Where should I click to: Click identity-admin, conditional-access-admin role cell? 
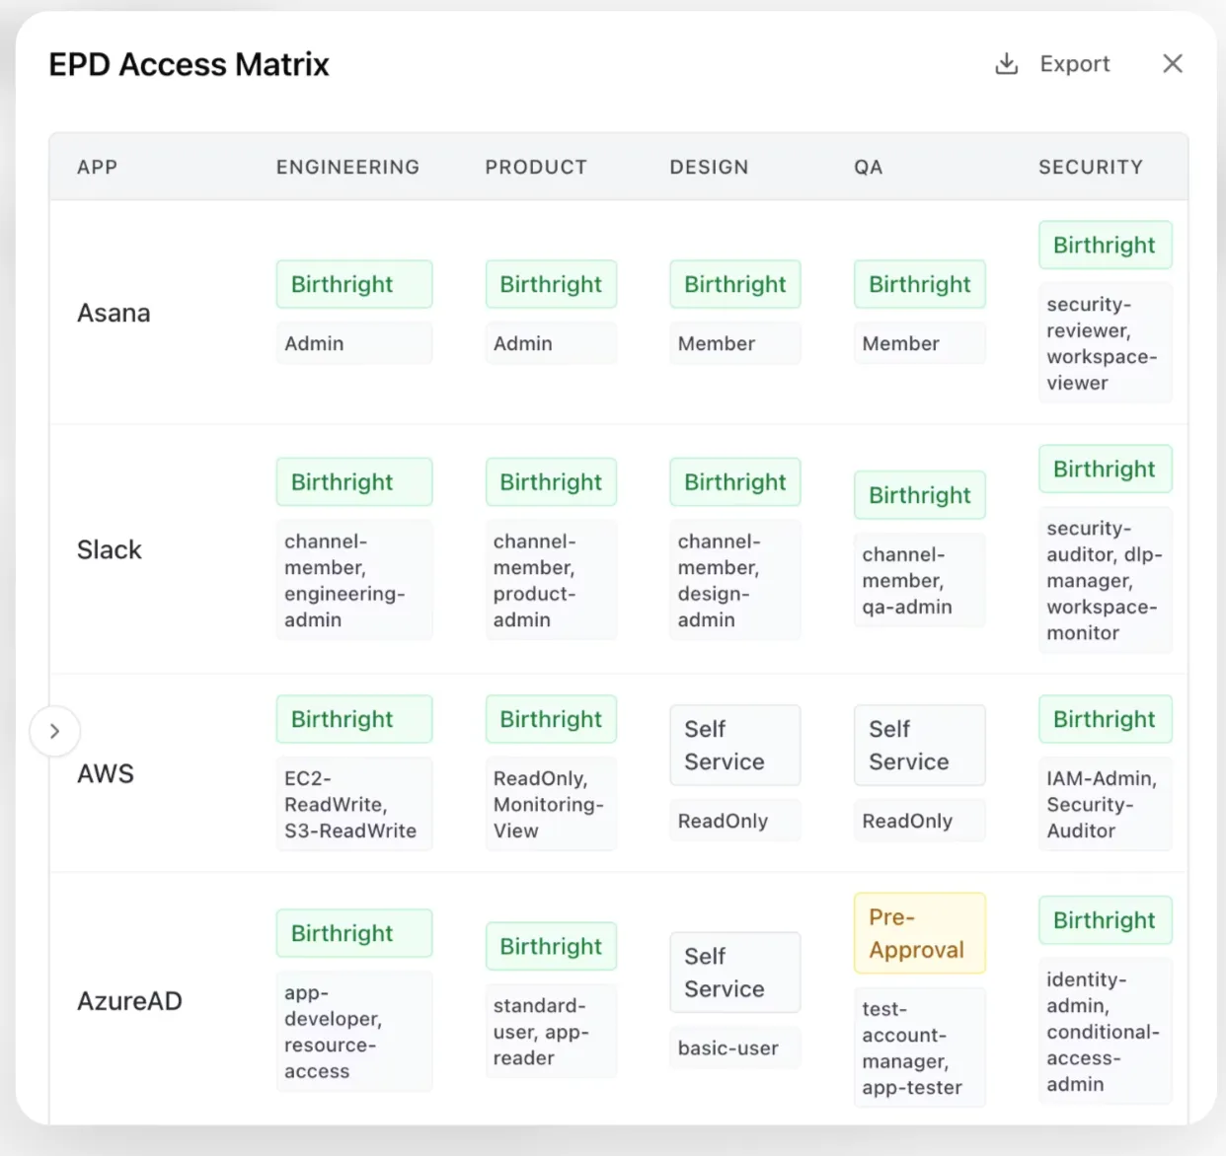(1106, 1031)
